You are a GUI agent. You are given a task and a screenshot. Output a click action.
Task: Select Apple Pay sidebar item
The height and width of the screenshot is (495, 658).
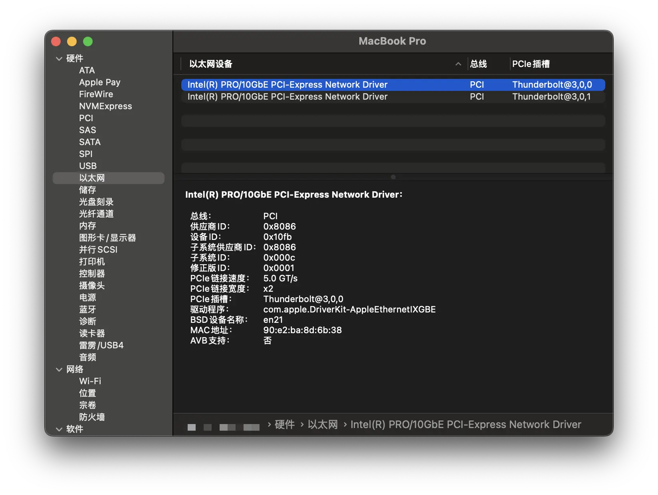coord(100,82)
